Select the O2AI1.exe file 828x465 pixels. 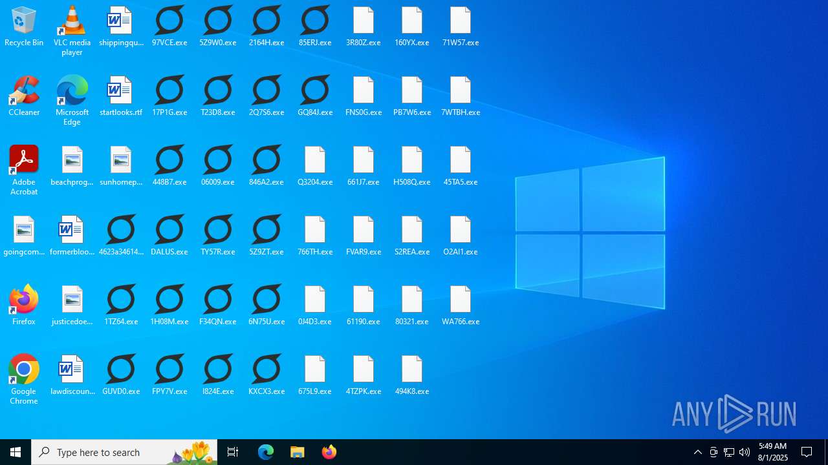461,236
